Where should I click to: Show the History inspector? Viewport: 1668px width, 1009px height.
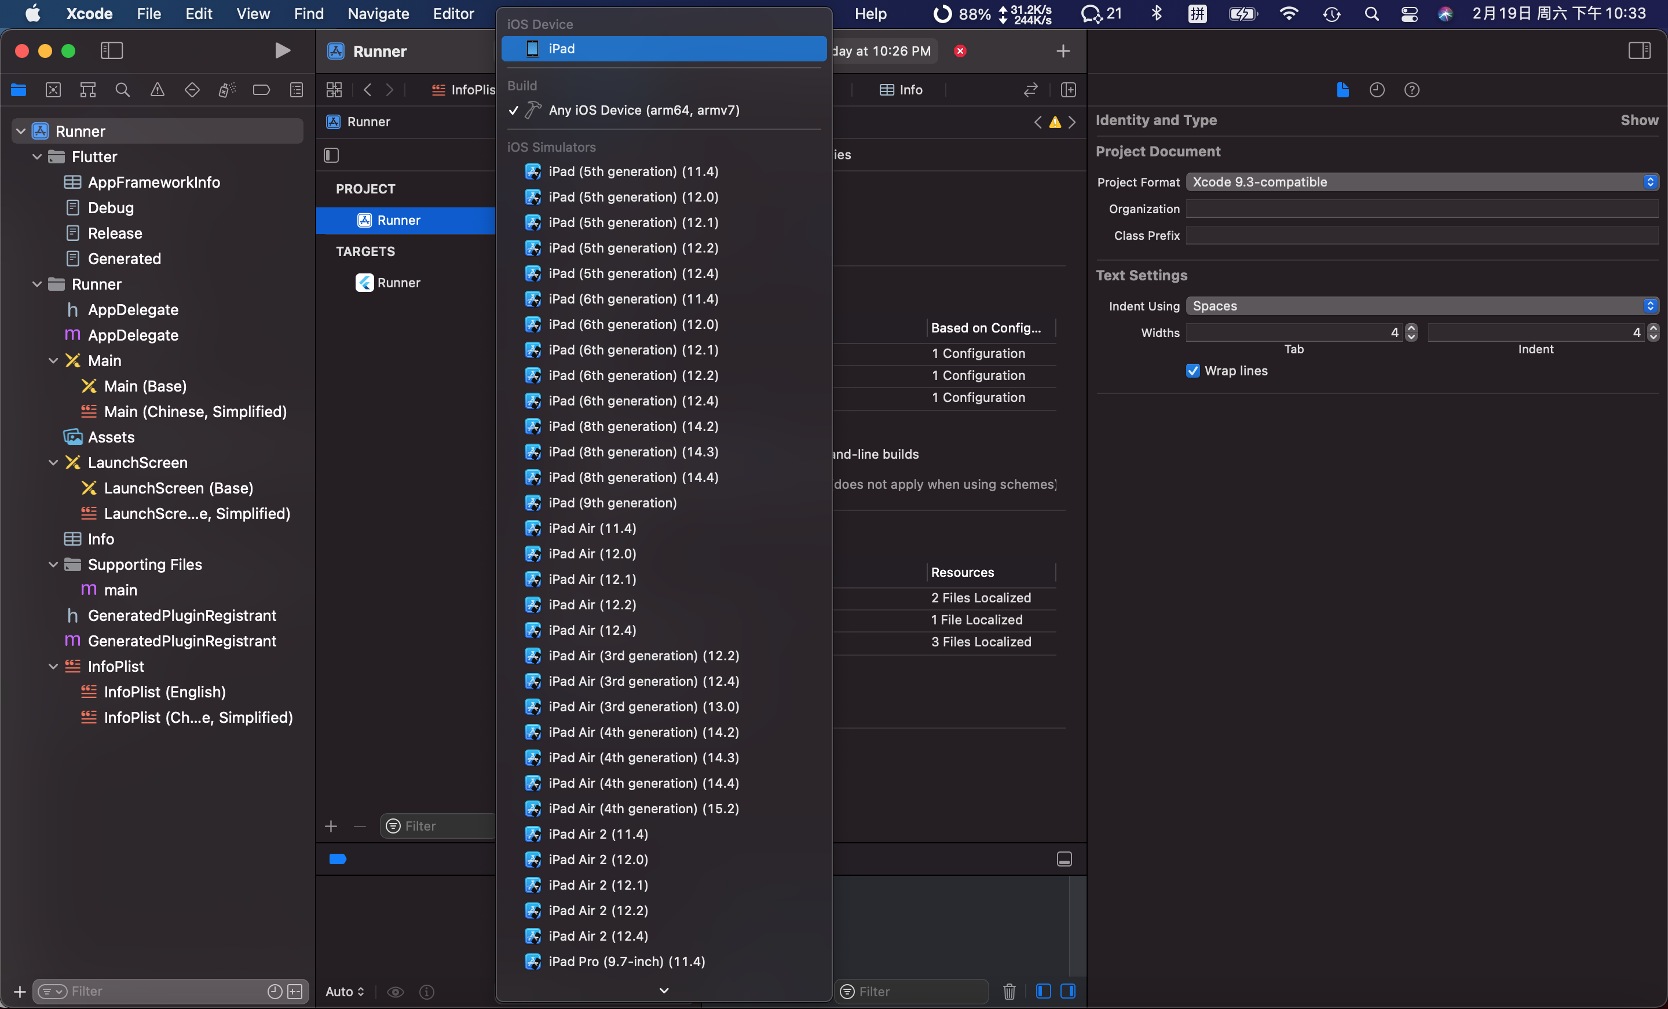pos(1377,89)
